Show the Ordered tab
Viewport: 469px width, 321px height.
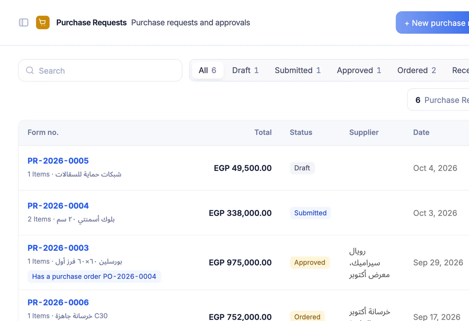click(417, 71)
